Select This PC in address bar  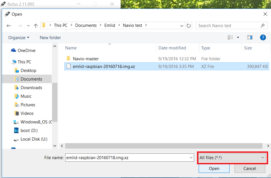pyautogui.click(x=61, y=25)
